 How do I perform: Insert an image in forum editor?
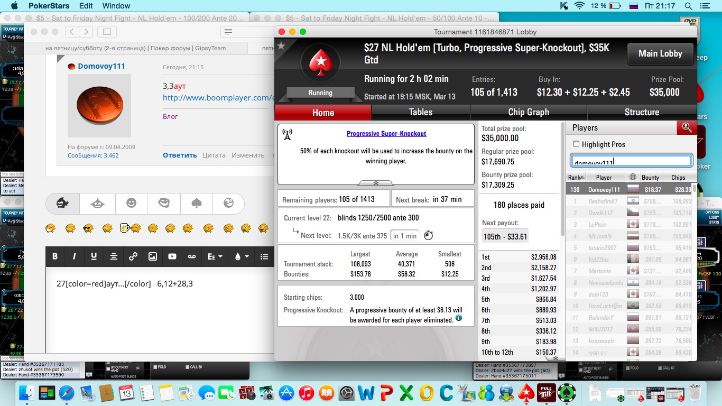[153, 256]
